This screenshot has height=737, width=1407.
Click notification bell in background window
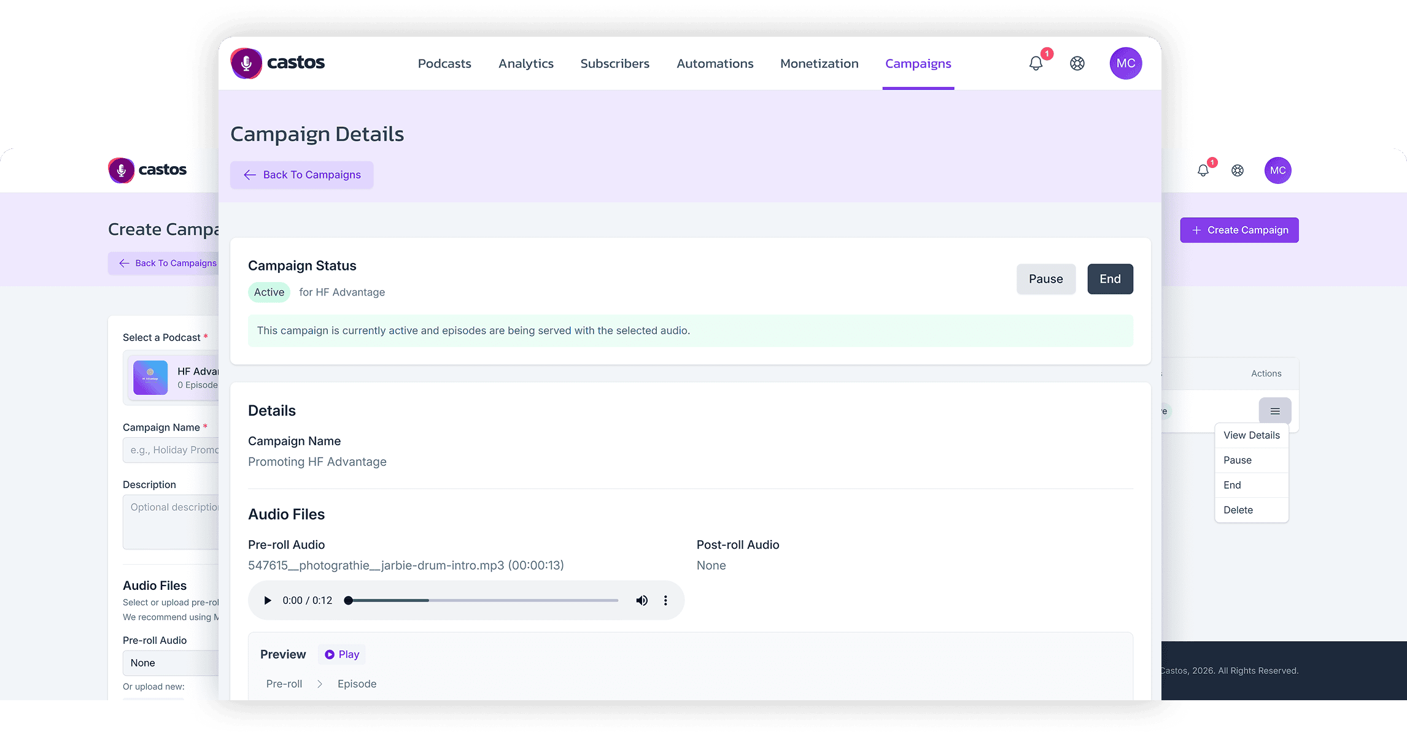click(1203, 170)
